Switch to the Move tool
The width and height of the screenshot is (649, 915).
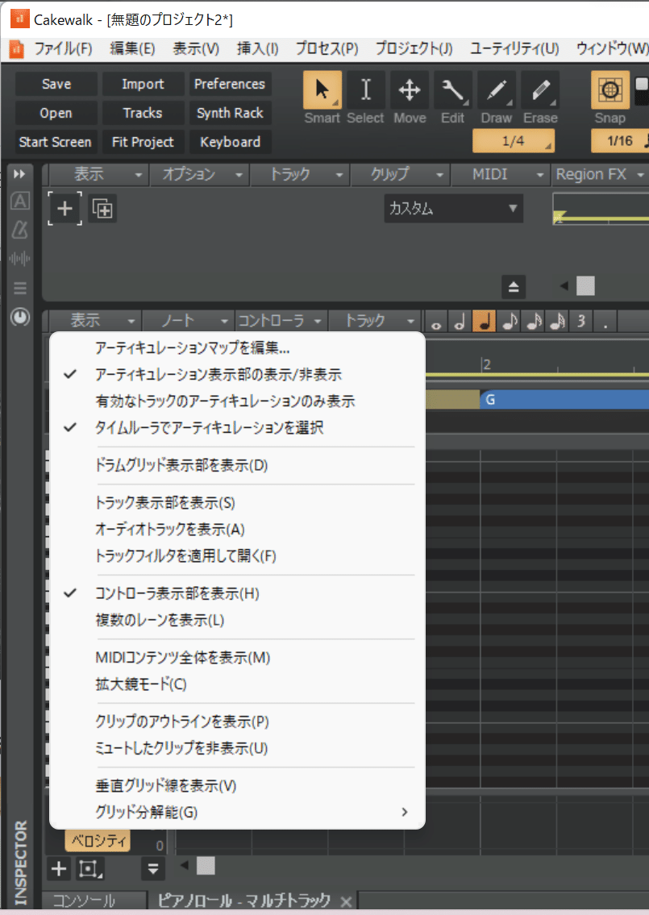(x=409, y=89)
